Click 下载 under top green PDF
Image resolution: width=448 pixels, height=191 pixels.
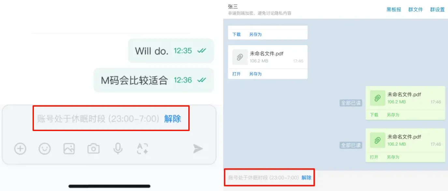tap(374, 115)
